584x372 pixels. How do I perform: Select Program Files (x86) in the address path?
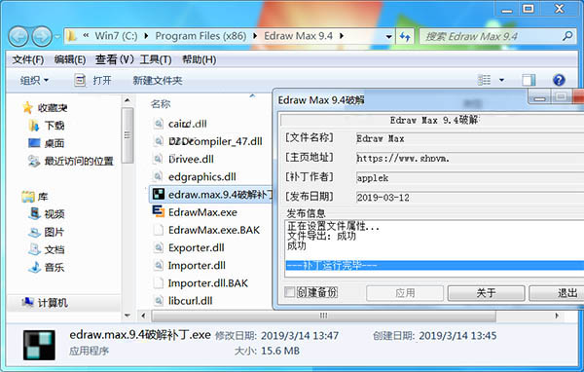coord(201,36)
